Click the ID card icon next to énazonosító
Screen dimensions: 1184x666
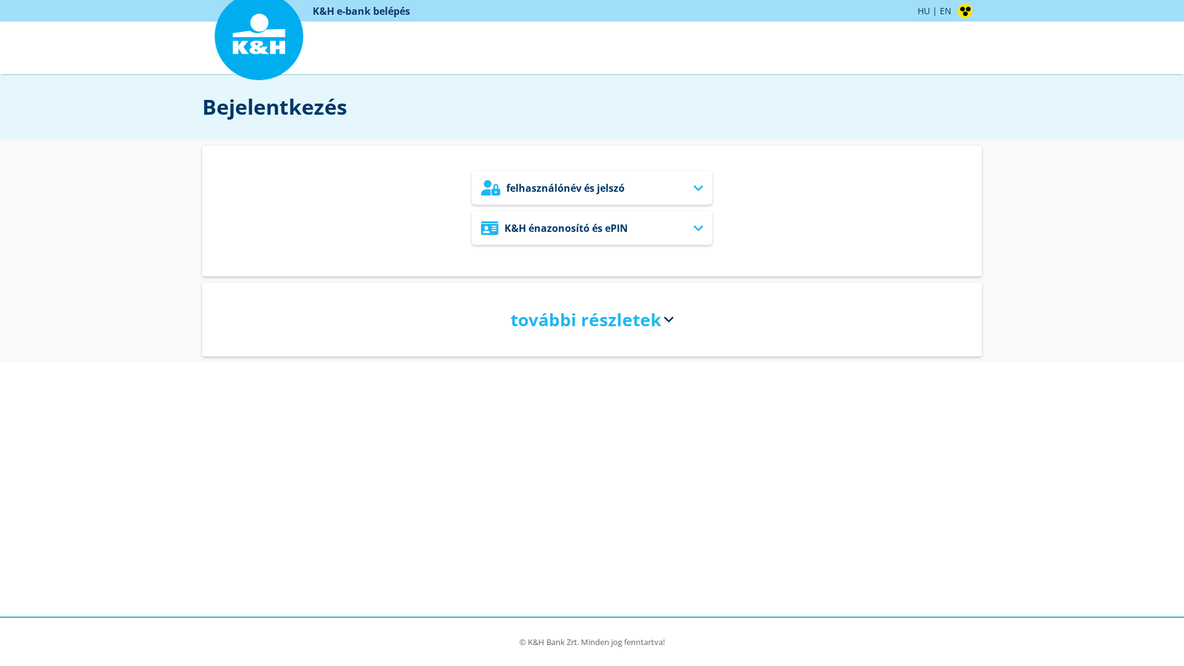490,228
